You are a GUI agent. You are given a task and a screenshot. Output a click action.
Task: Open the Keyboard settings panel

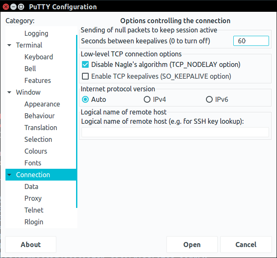click(x=39, y=57)
